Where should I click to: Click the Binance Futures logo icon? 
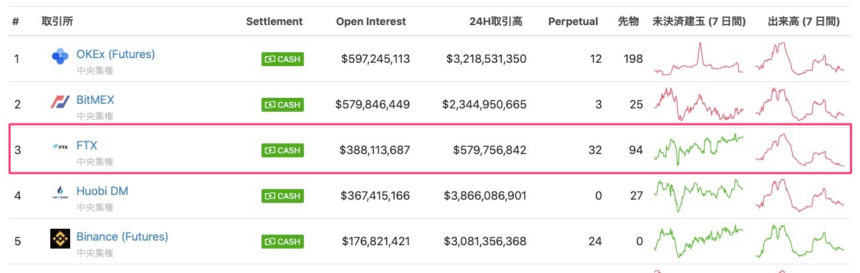(x=60, y=239)
